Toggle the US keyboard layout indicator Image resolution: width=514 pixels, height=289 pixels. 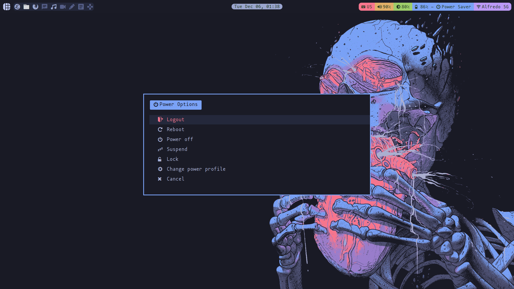point(367,6)
